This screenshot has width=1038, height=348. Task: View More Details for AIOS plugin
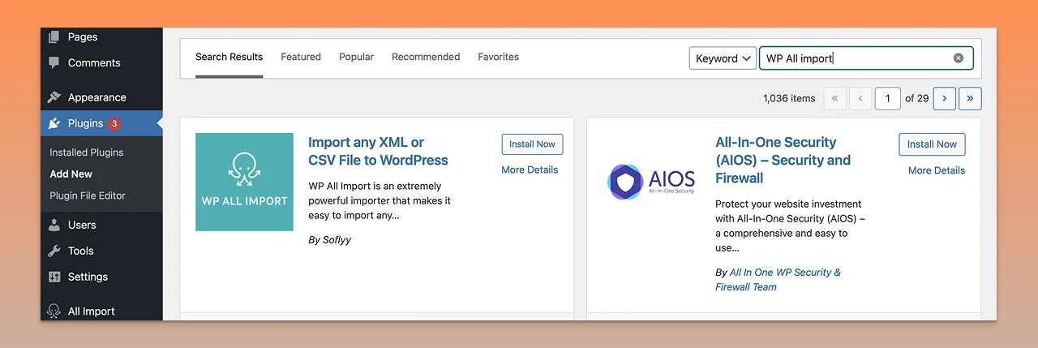[x=937, y=170]
